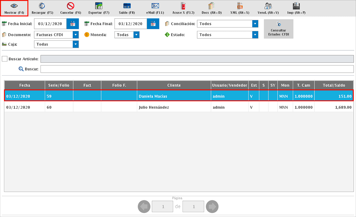The width and height of the screenshot is (356, 217).
Task: Enable the Buscar Artículo checkbox
Action: point(5,59)
